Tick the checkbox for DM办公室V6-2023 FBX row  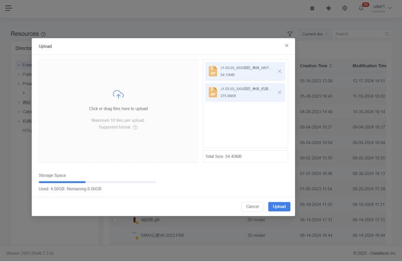point(115,235)
